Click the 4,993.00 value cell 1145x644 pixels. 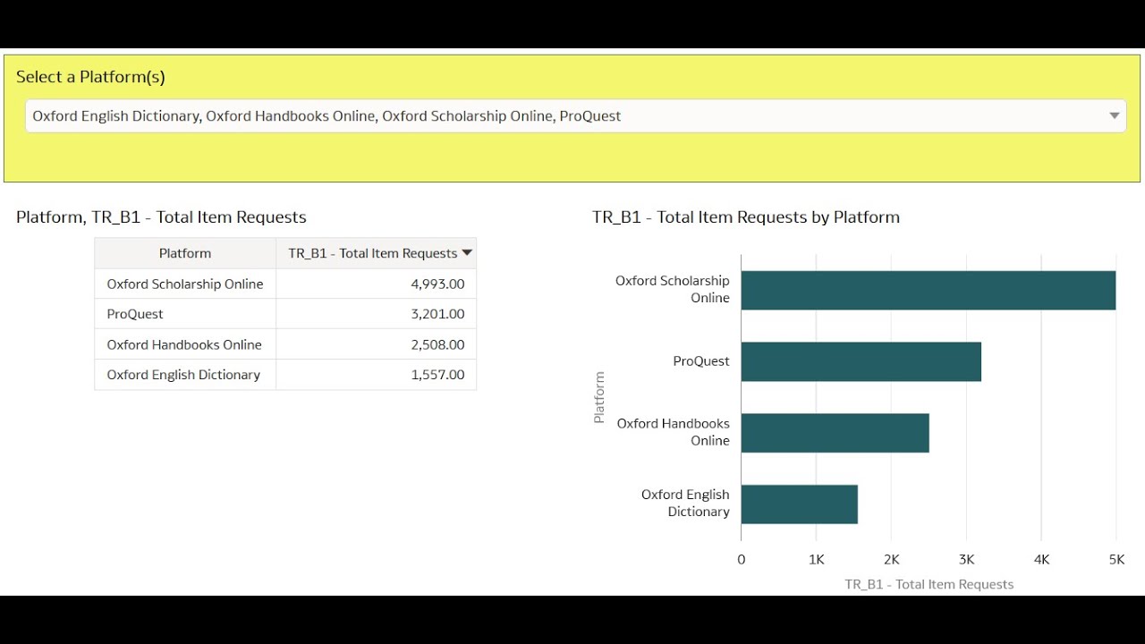point(376,284)
